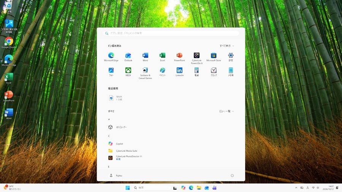The image size is (342, 192).
Task: Select the photo info desktop icon
Action: pos(9,26)
